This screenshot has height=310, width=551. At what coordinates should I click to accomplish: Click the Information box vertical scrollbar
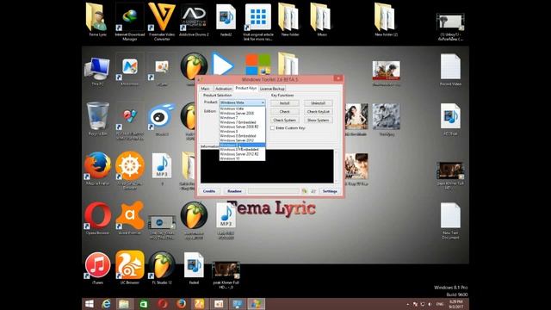pos(336,166)
